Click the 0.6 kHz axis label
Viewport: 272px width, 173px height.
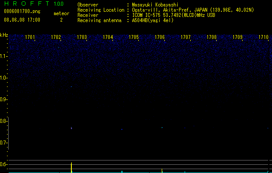(x=3, y=164)
